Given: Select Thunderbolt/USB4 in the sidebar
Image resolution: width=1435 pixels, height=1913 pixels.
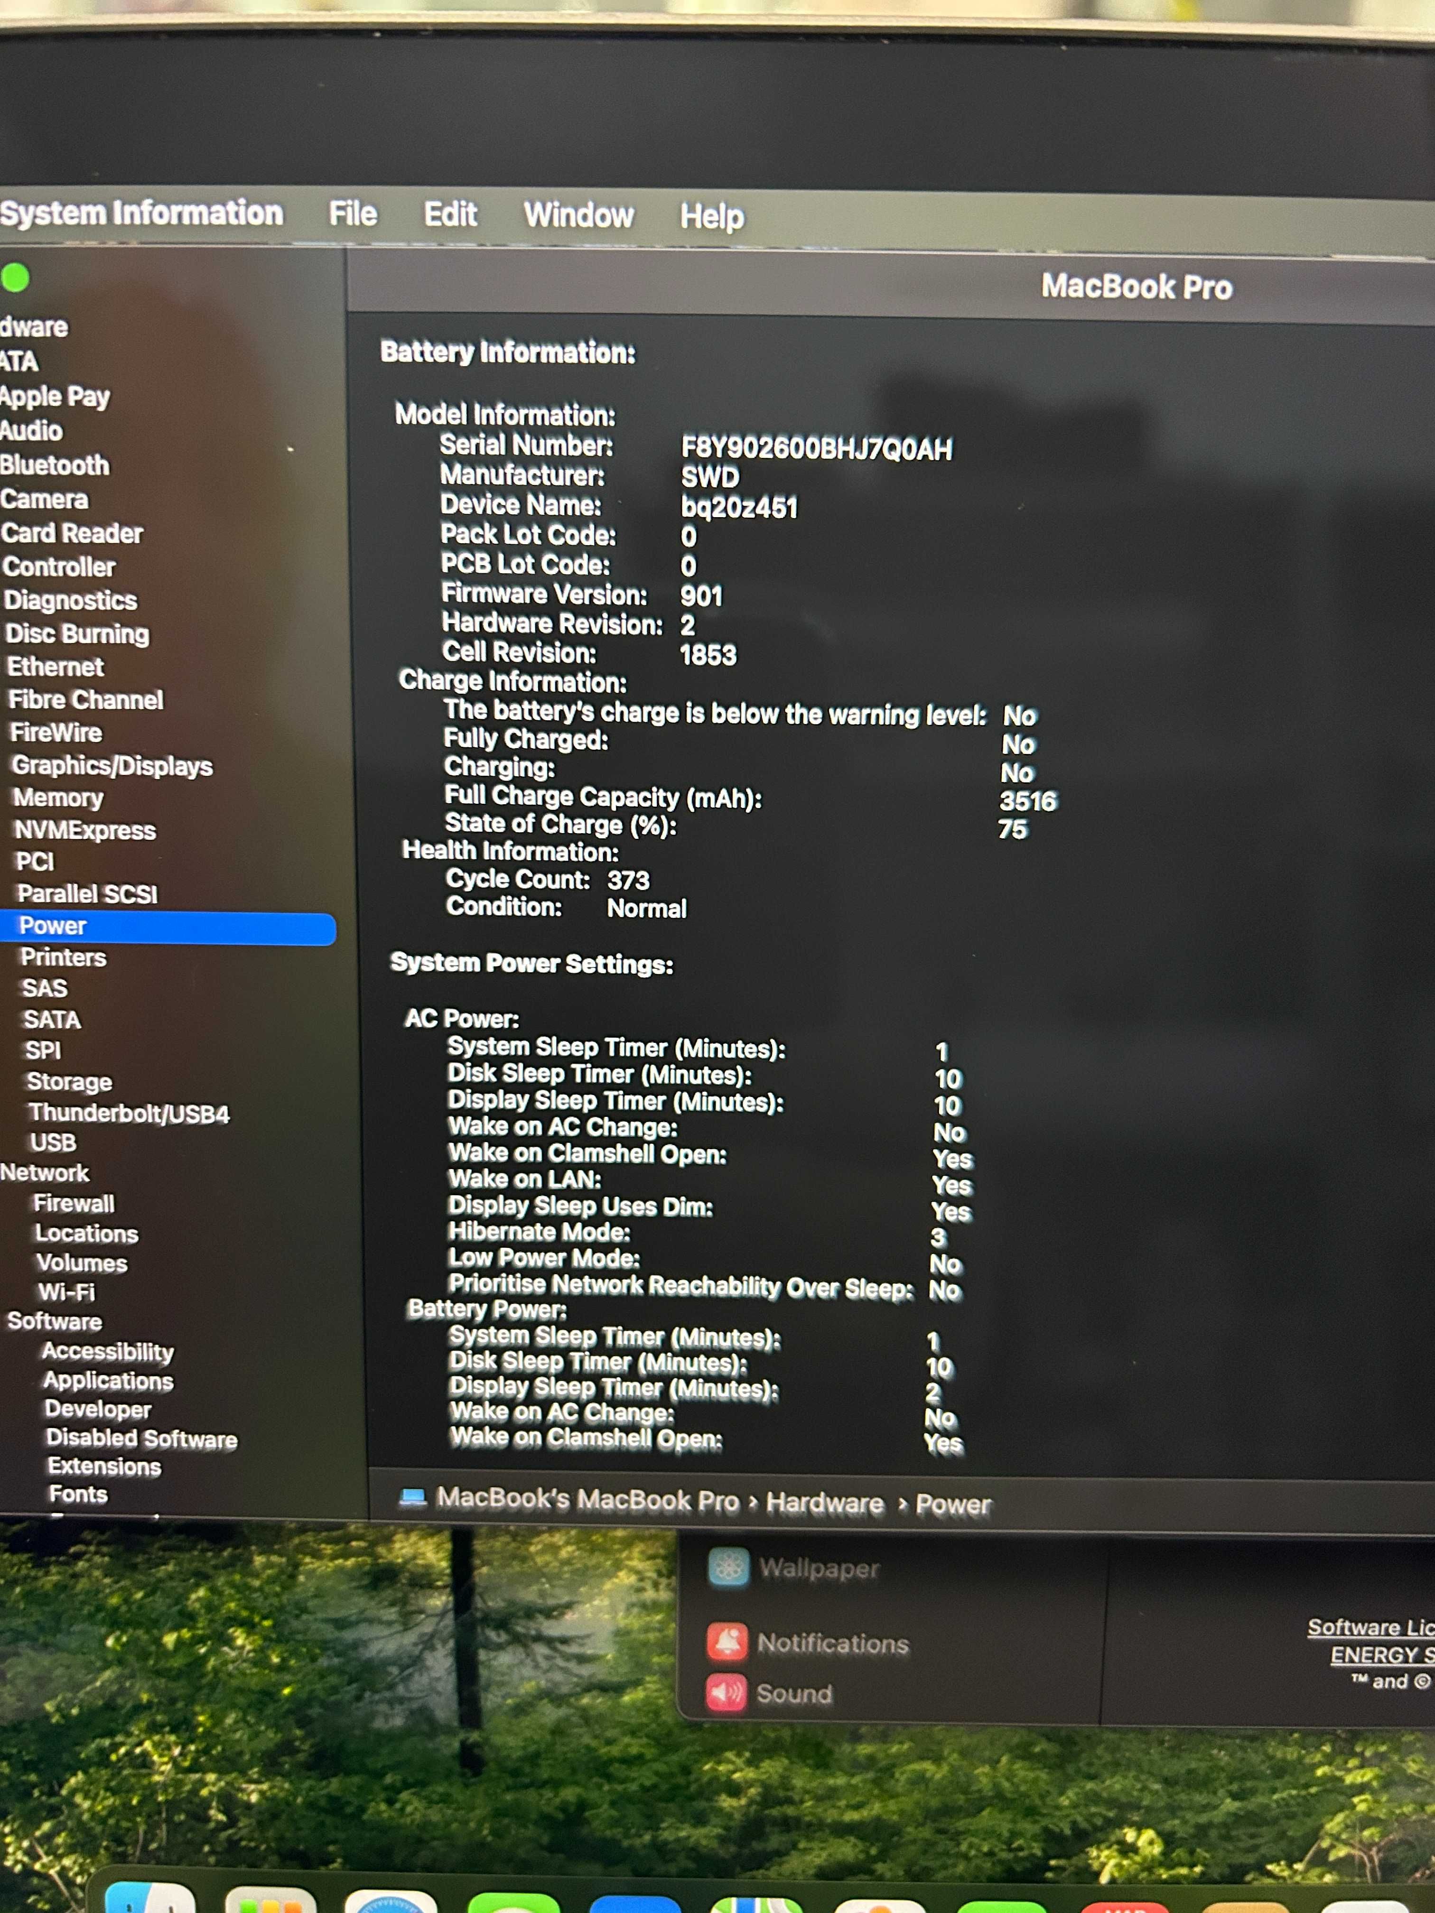Looking at the screenshot, I should click(x=129, y=1113).
